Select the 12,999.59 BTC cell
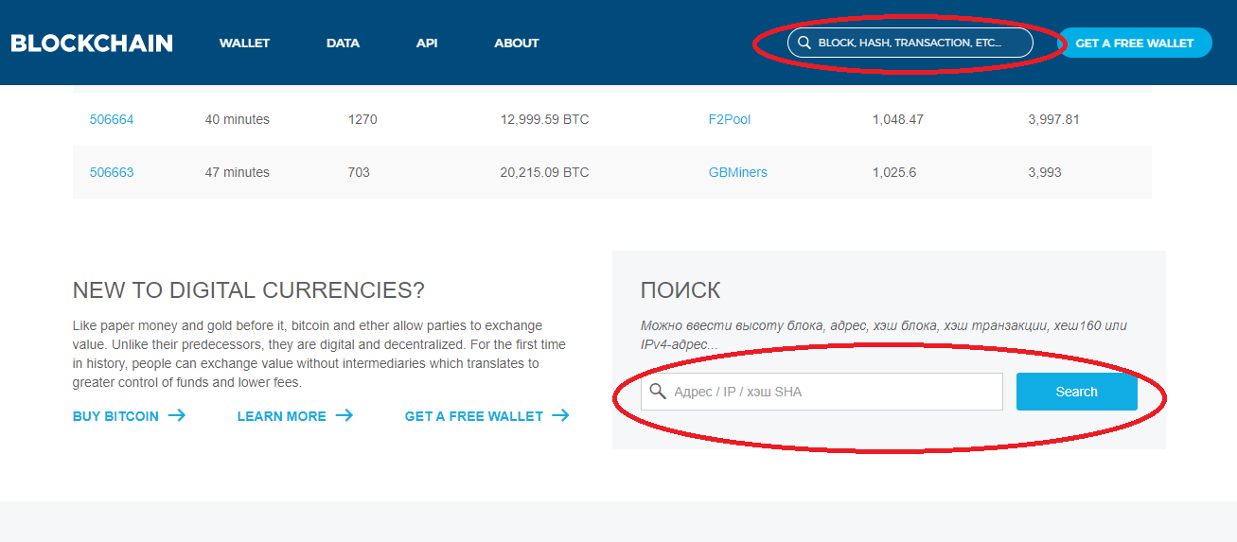The width and height of the screenshot is (1237, 542). click(544, 119)
